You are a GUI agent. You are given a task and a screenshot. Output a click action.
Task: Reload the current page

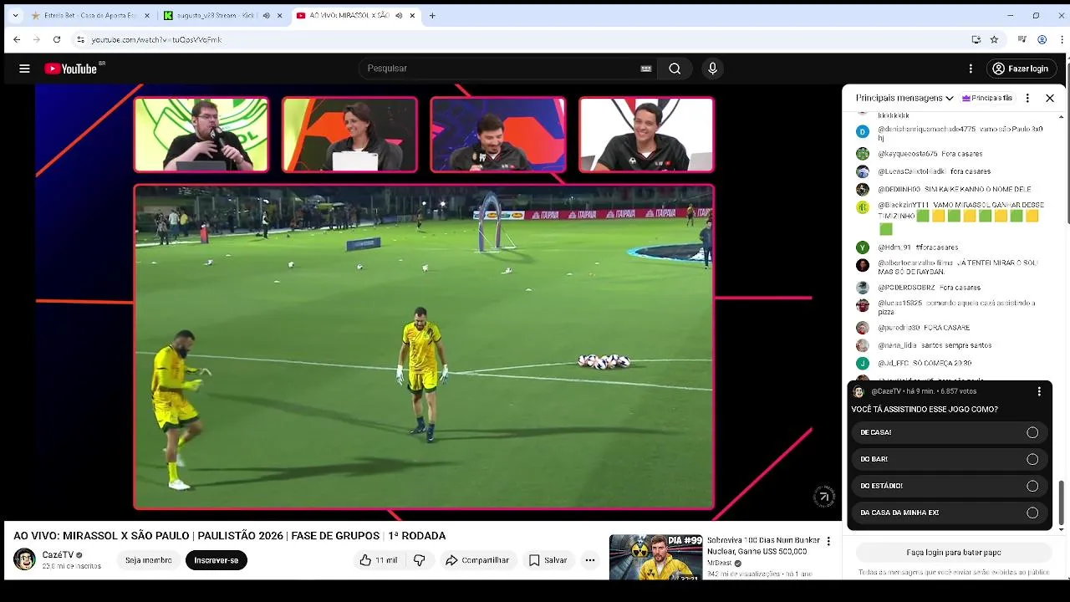(57, 39)
